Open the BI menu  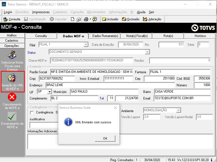pos(132,12)
